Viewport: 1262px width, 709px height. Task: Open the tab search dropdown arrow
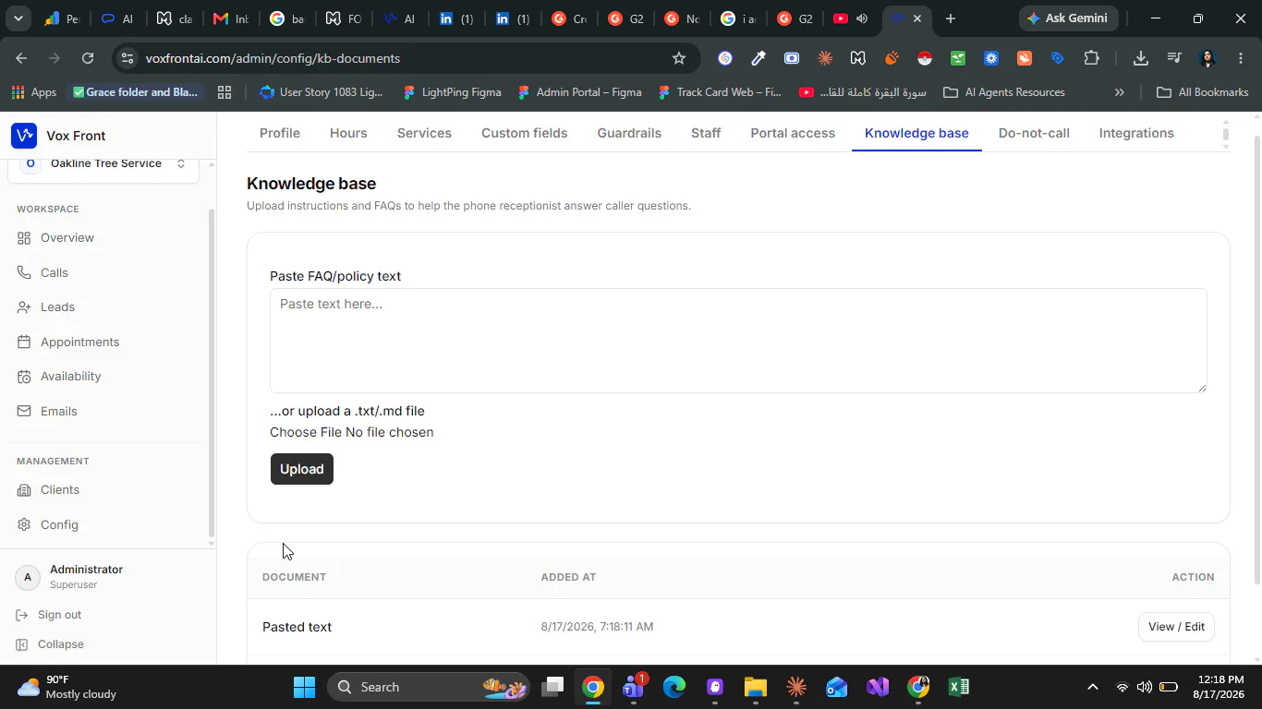pyautogui.click(x=18, y=18)
